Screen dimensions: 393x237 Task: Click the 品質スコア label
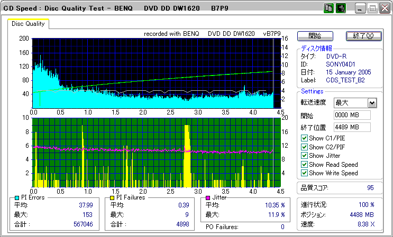coord(314,188)
